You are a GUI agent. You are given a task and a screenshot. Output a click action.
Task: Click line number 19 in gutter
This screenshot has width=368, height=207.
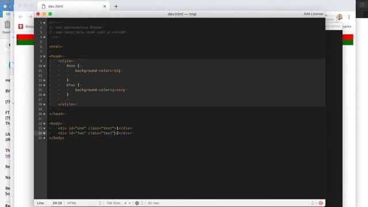click(x=40, y=109)
